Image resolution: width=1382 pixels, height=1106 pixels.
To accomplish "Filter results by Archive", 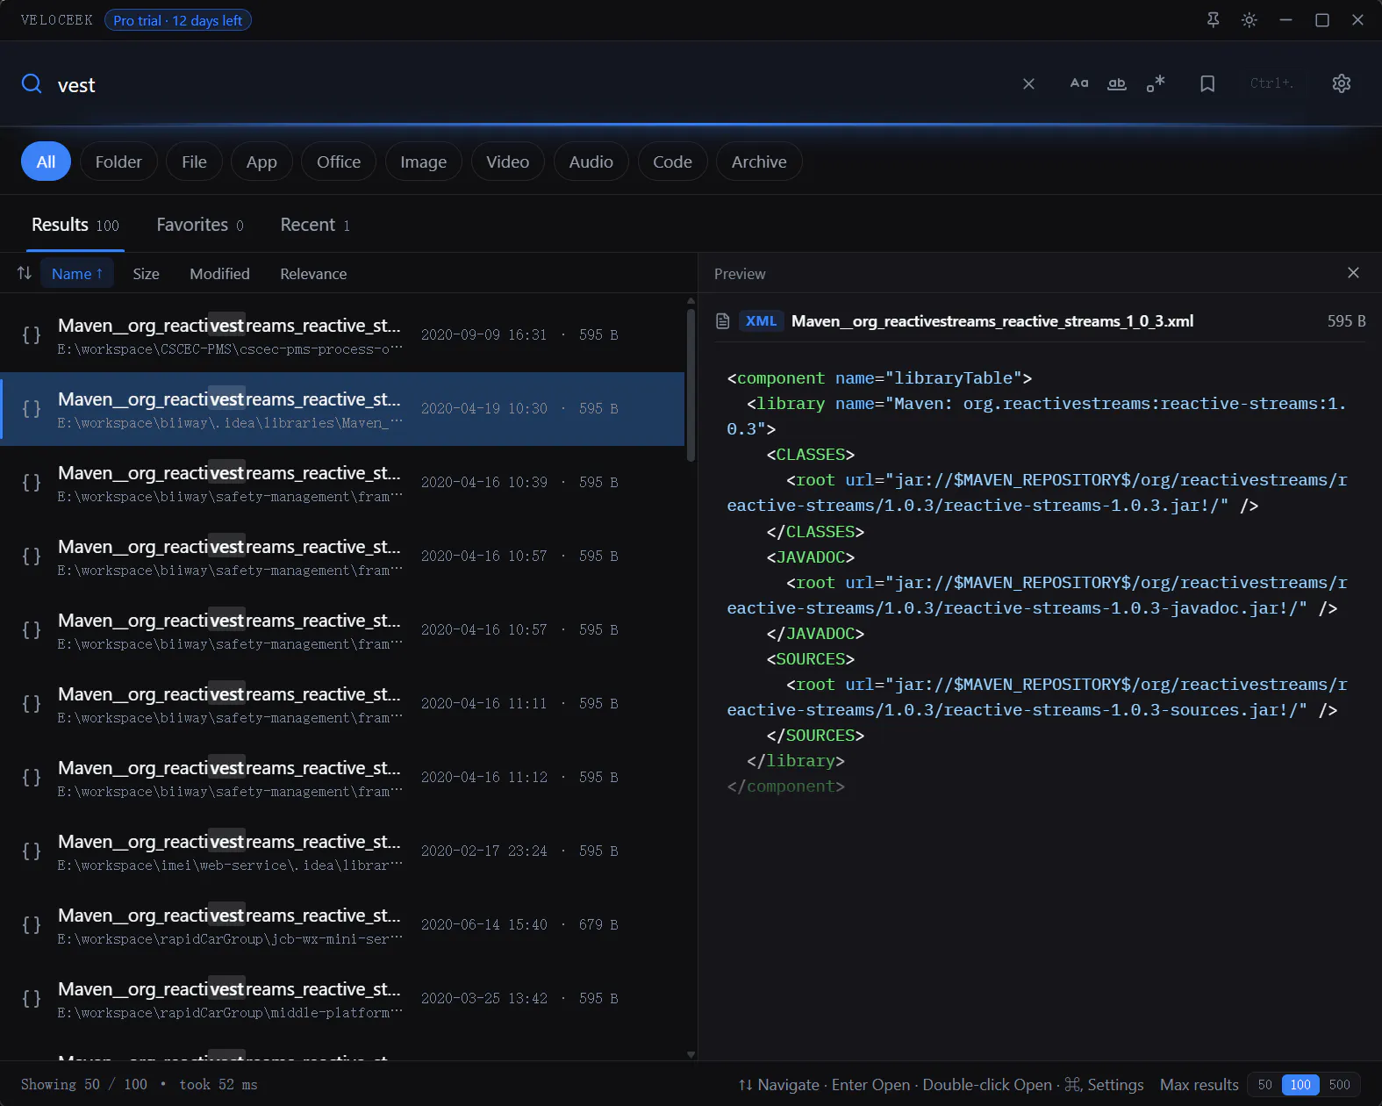I will point(759,162).
